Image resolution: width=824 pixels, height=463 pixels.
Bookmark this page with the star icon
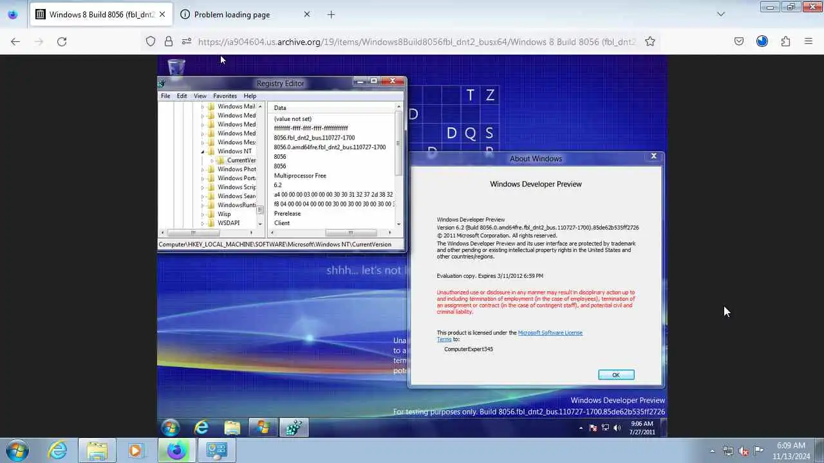click(x=650, y=41)
